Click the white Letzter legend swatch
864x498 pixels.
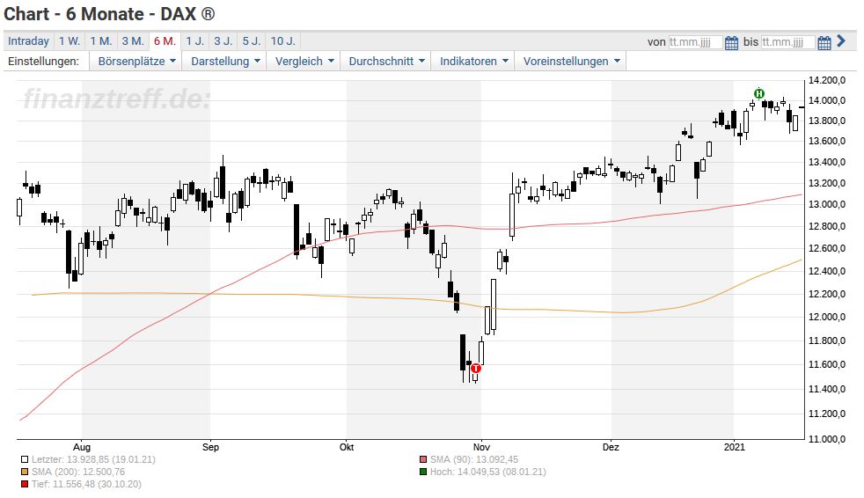click(x=25, y=459)
